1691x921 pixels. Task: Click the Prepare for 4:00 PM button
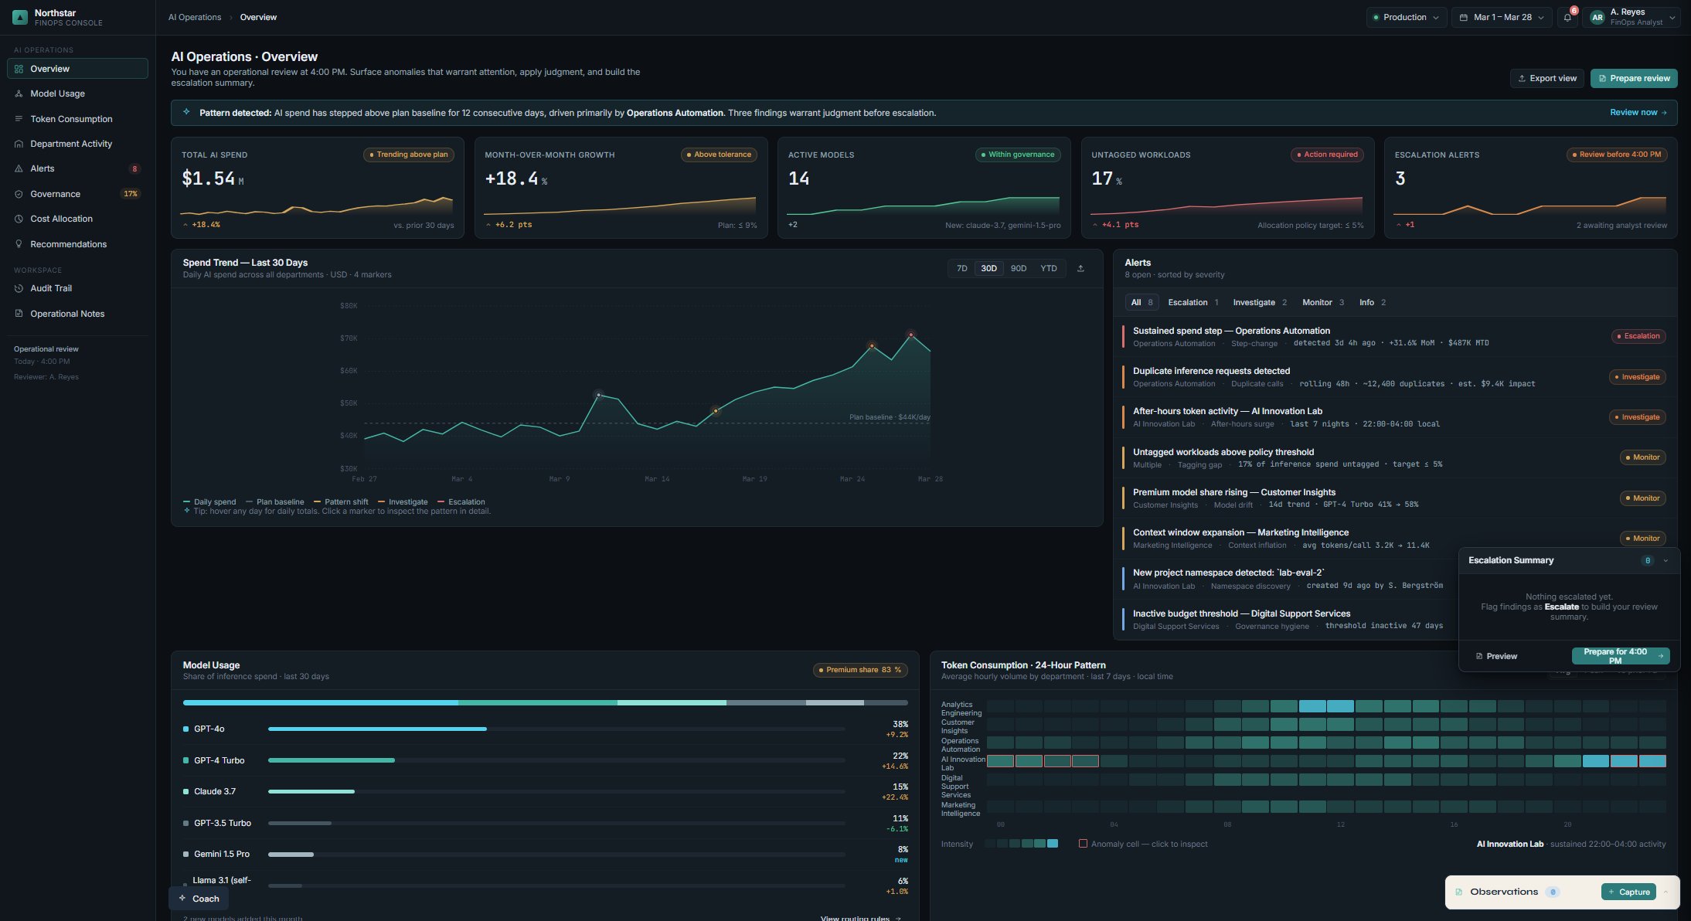point(1621,656)
